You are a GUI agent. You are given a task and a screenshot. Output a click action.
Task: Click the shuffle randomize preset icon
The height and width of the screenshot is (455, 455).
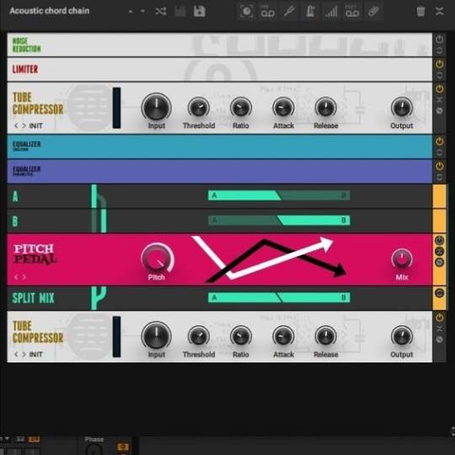[x=160, y=11]
